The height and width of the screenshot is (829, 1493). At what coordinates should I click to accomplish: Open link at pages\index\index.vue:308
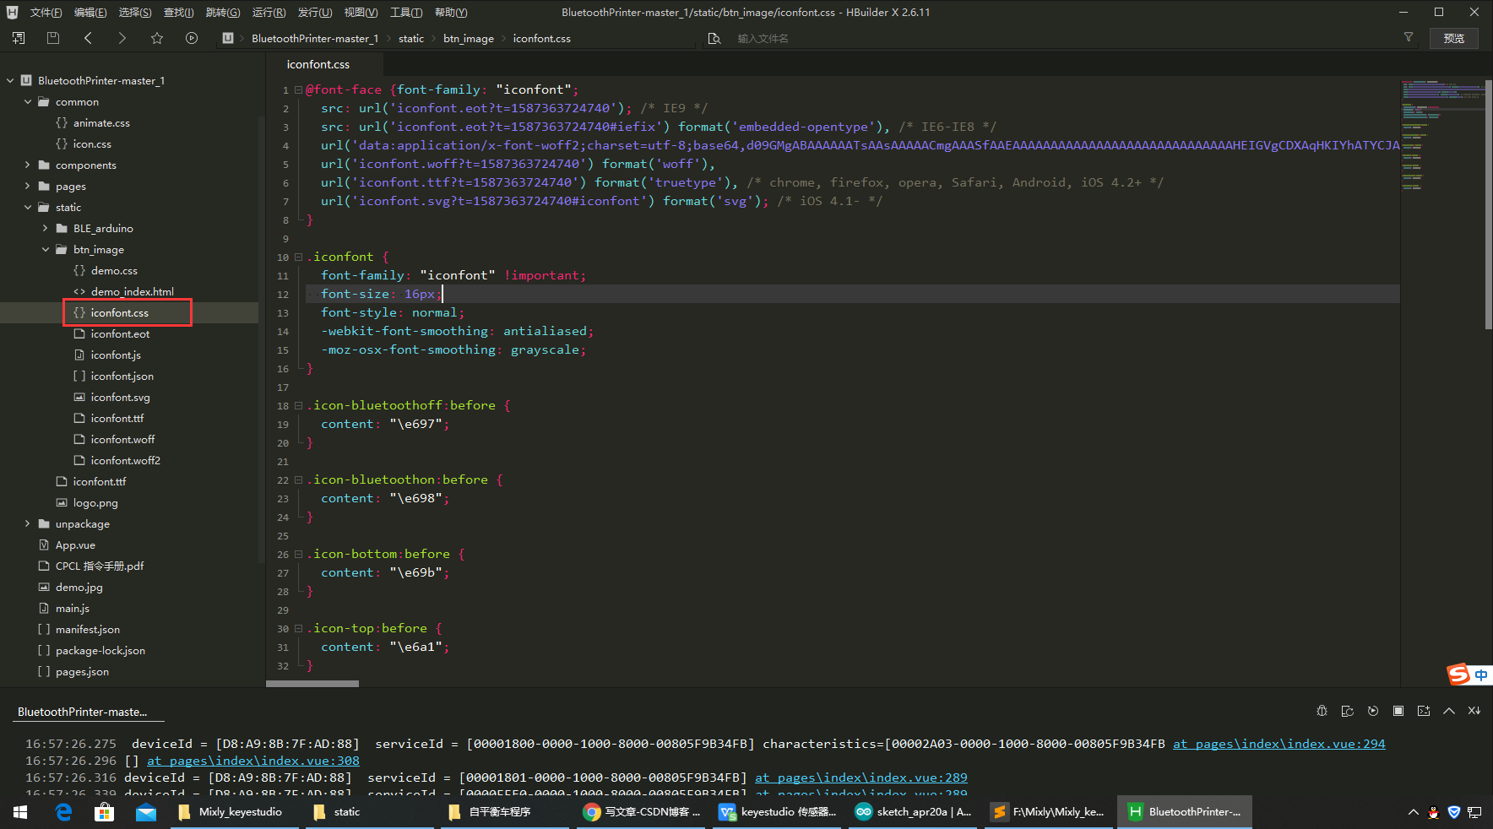[253, 761]
